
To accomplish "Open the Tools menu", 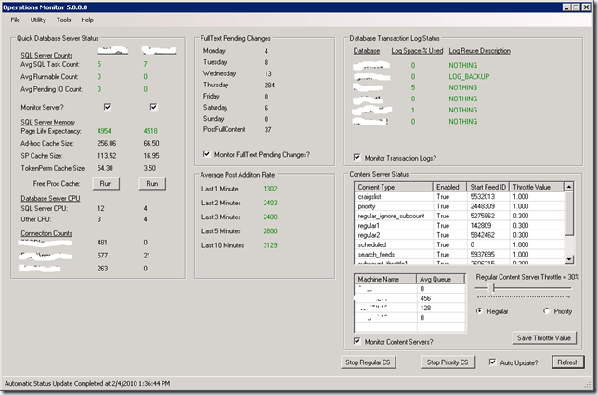I will click(x=64, y=20).
